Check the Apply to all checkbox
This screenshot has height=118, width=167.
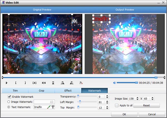[x=117, y=105]
